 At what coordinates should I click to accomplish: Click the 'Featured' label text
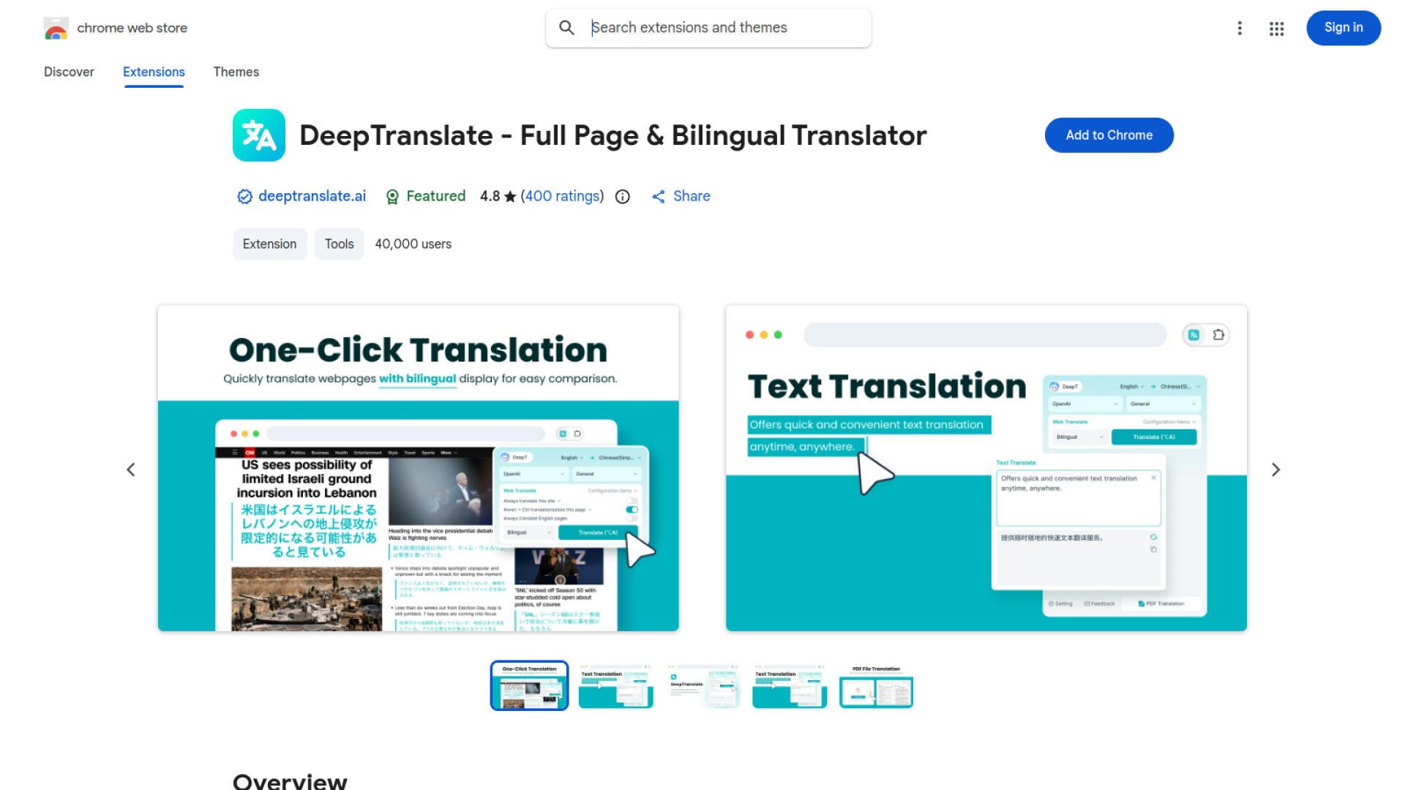click(436, 196)
